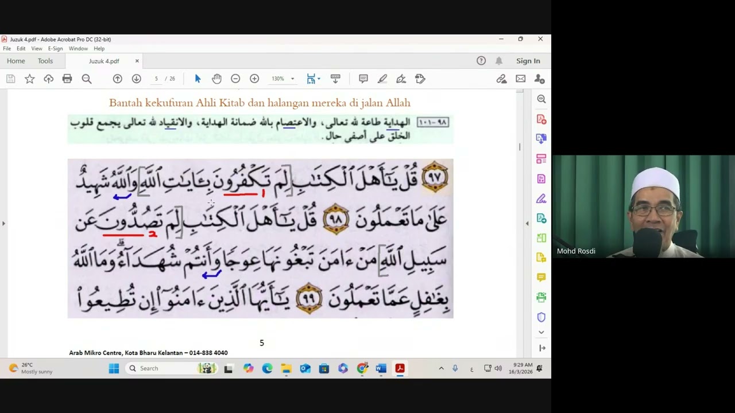
Task: Click the Share link icon
Action: [501, 79]
